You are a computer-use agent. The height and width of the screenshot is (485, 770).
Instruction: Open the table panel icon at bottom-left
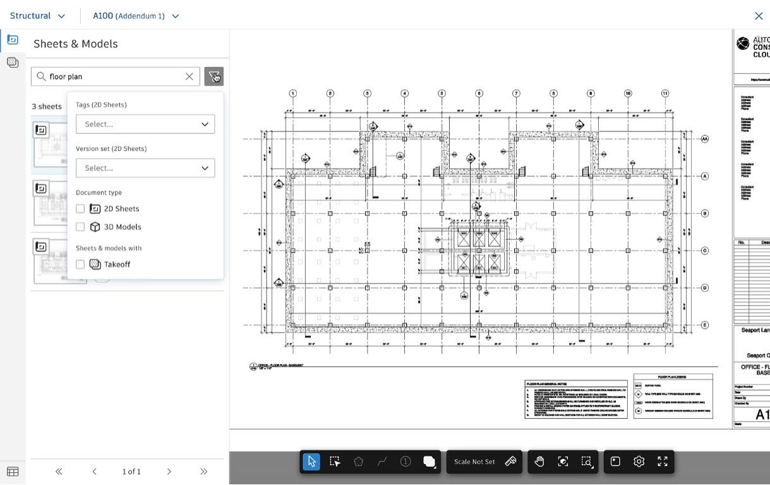click(x=13, y=472)
